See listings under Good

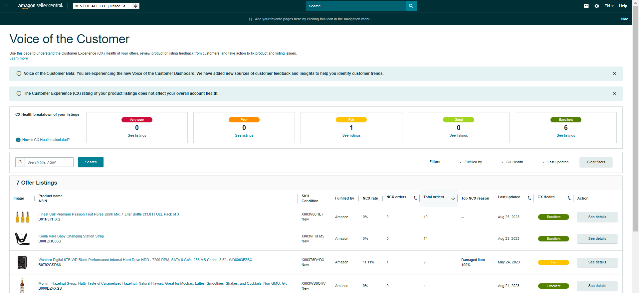point(458,136)
